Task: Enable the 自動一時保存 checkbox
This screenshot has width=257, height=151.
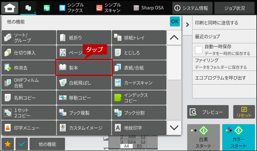Action: coord(198,50)
